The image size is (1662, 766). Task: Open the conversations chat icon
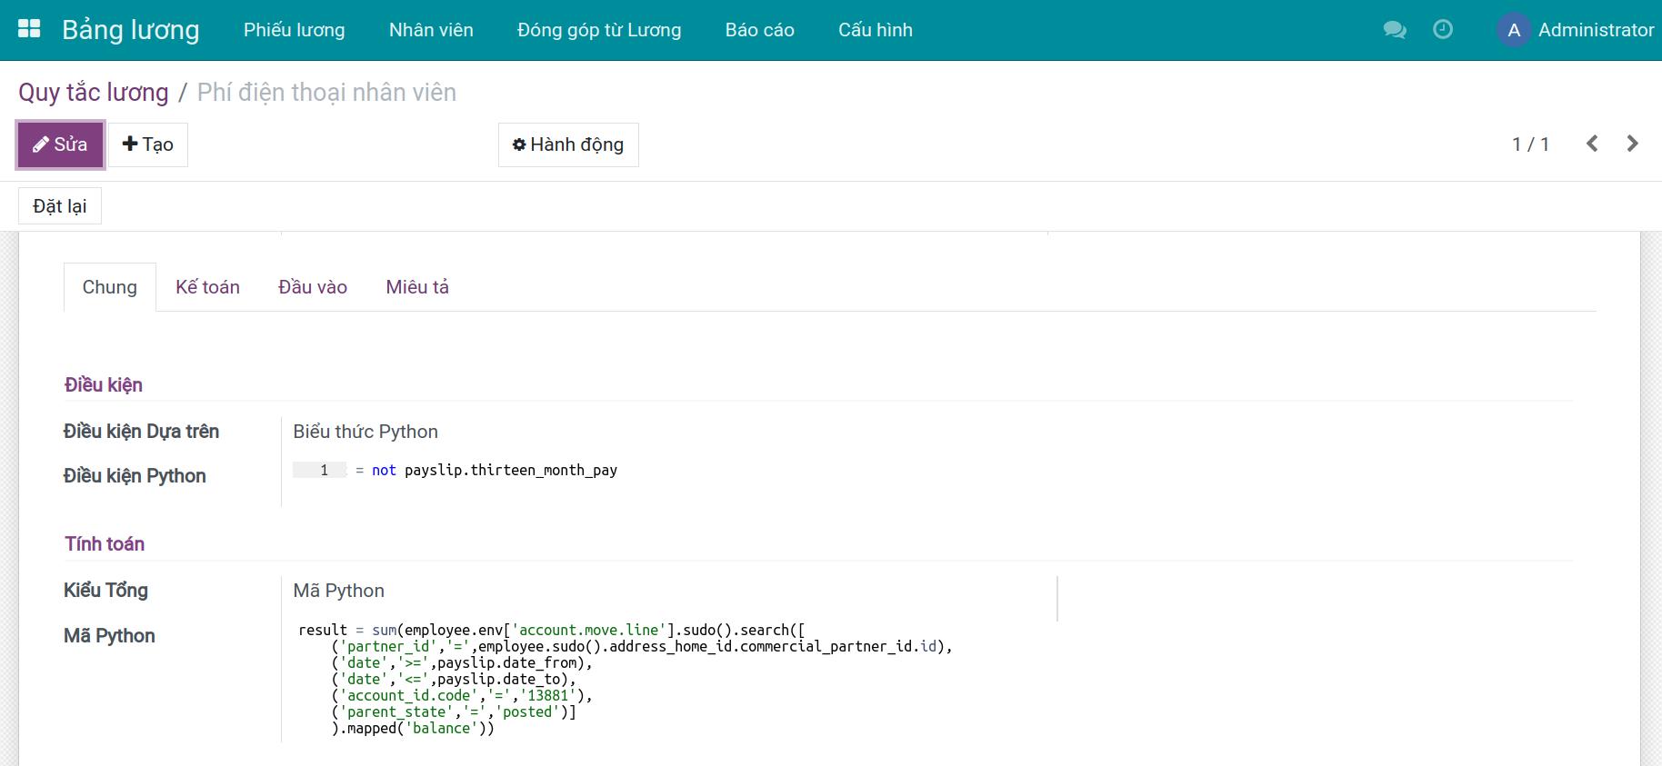click(1394, 30)
